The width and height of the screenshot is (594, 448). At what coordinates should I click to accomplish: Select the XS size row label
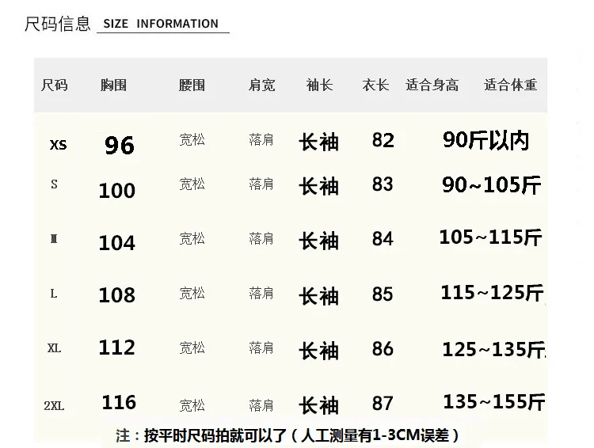[58, 145]
